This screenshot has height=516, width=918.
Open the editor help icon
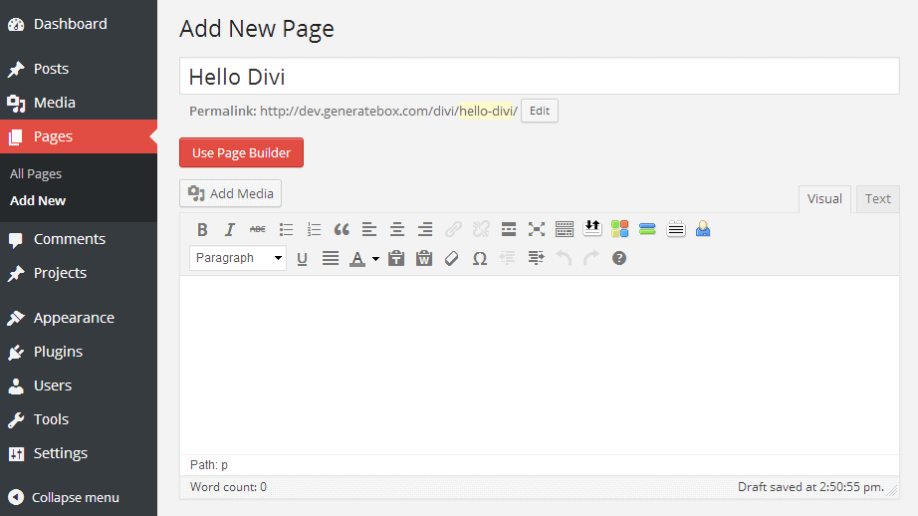click(619, 258)
